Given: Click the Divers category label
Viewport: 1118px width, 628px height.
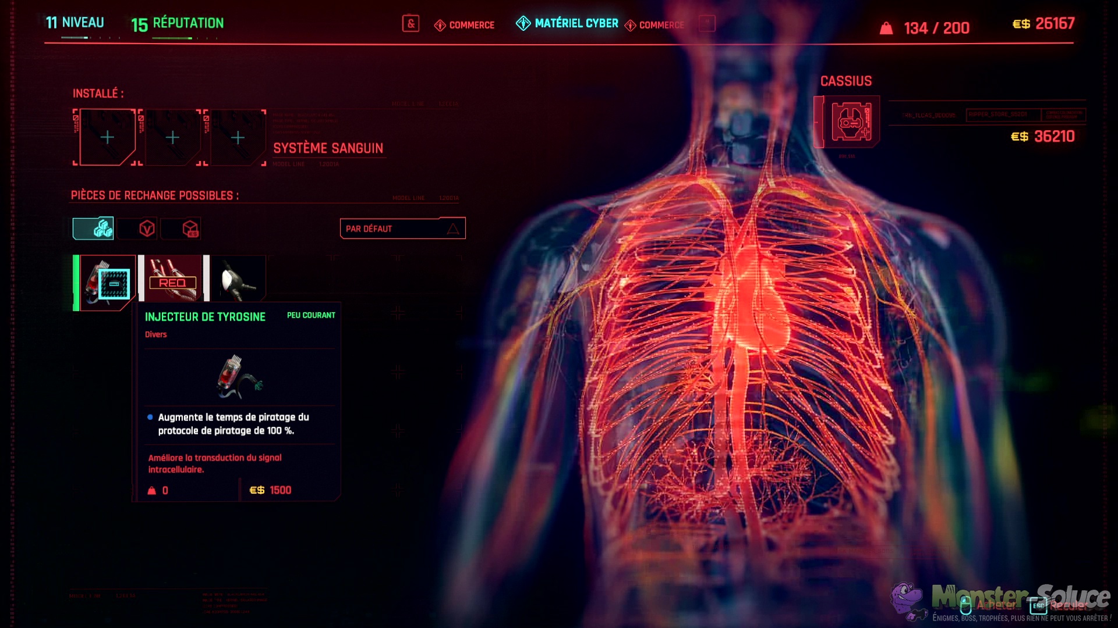Looking at the screenshot, I should coord(155,334).
